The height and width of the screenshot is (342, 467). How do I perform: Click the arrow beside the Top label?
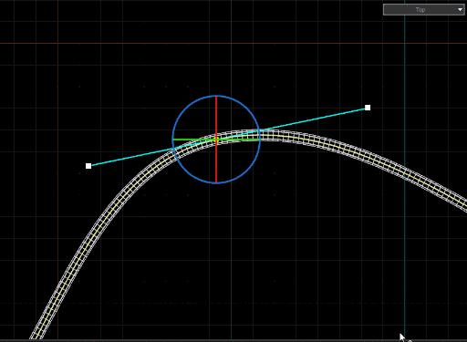[x=460, y=10]
